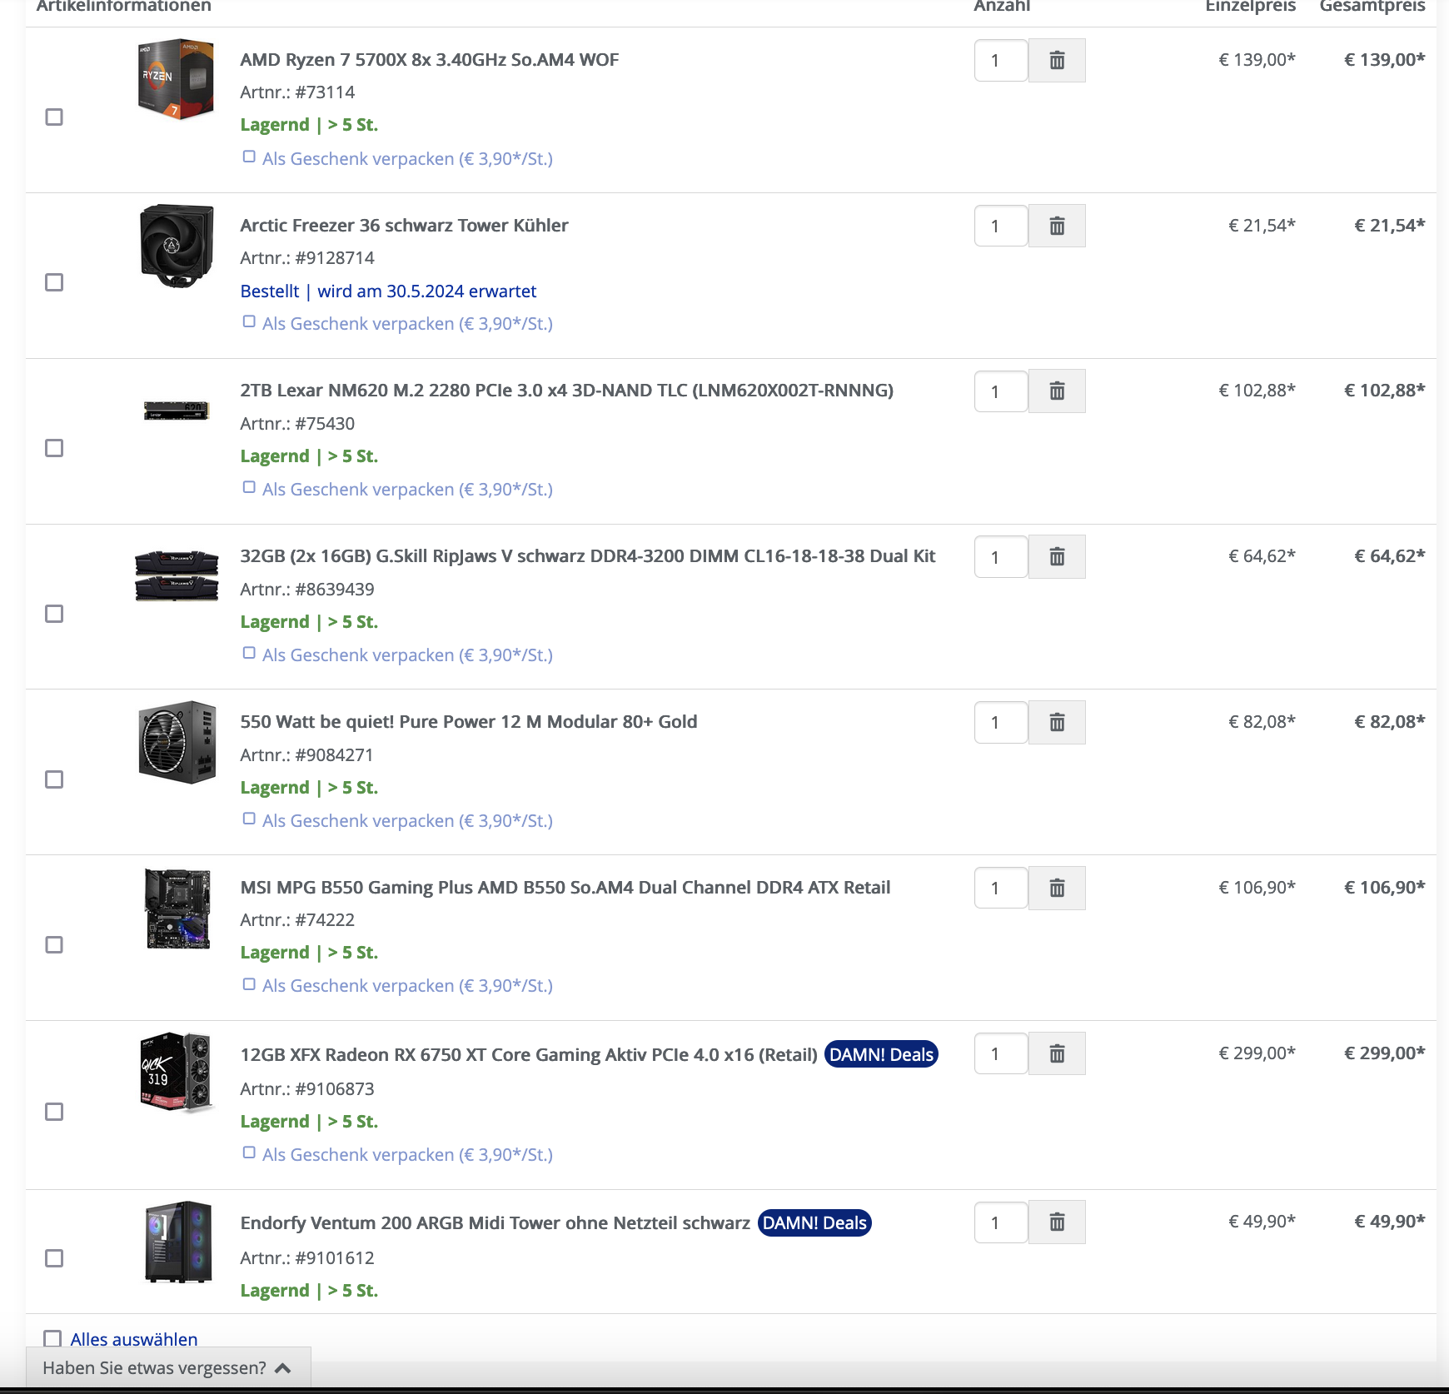Enable gift wrapping for be quiet! power supply
This screenshot has height=1394, width=1449.
click(249, 819)
